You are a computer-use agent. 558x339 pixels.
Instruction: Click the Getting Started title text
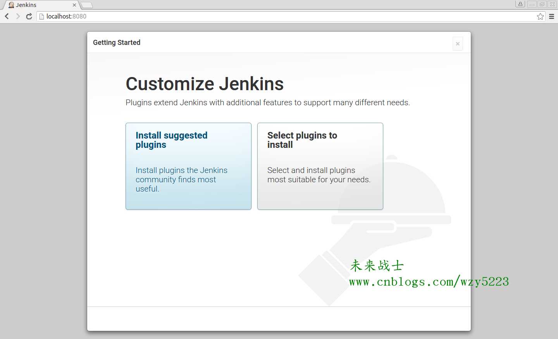117,43
